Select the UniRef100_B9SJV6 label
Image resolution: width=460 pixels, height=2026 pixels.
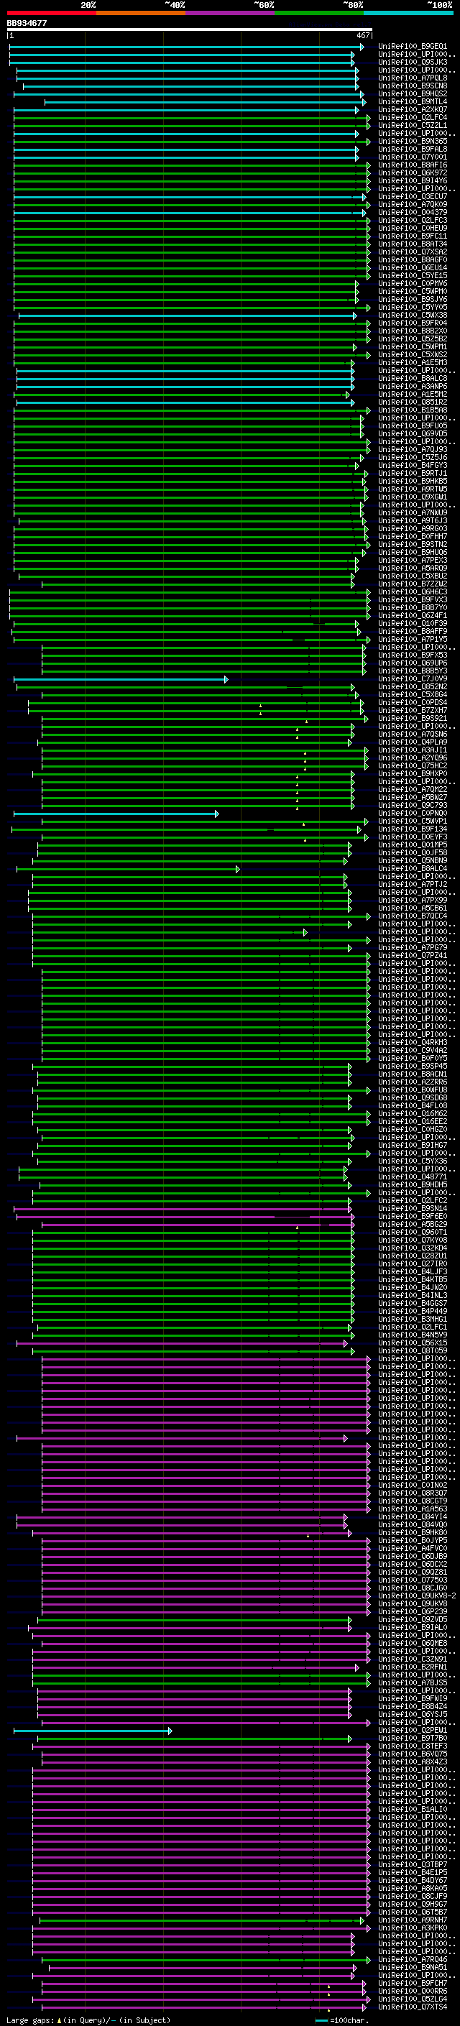[413, 300]
